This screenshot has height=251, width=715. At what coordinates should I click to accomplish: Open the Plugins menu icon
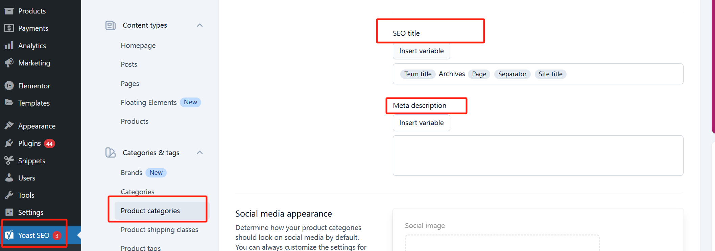point(9,143)
